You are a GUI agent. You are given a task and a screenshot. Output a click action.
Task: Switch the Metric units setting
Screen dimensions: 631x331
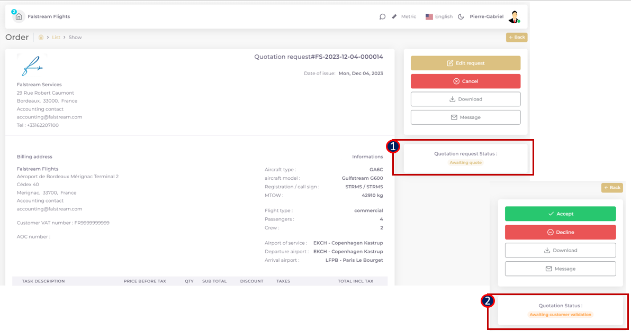coord(408,16)
